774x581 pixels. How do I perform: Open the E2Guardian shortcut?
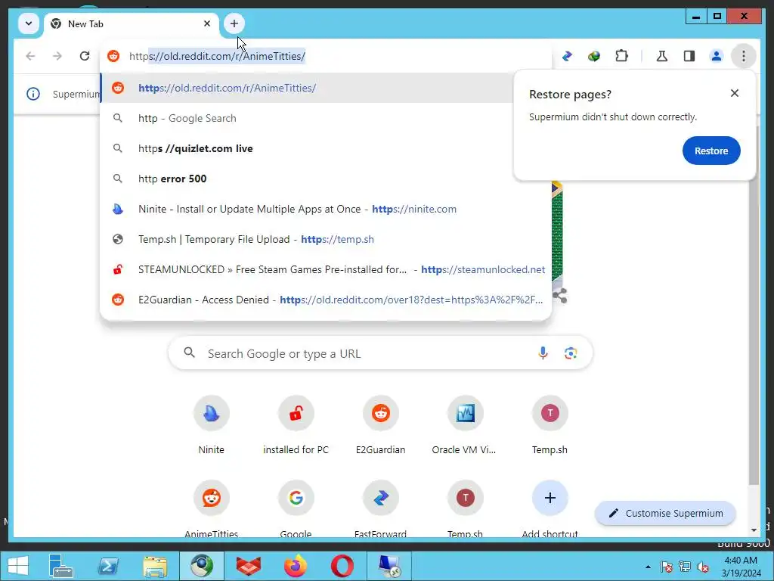381,426
